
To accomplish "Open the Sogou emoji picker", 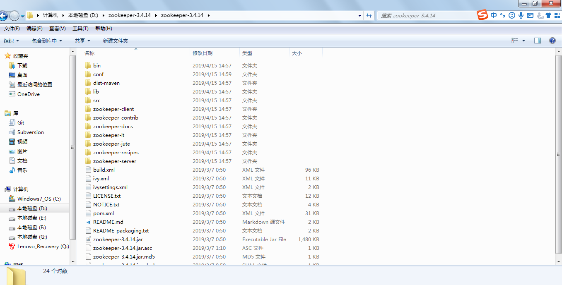I will [x=512, y=15].
